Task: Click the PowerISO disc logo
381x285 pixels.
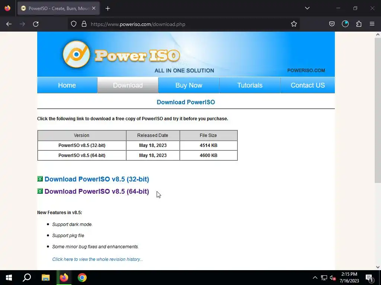Action: point(76,54)
